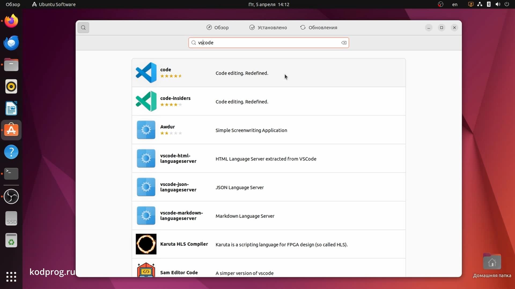Open the vscode-html-languageserver gear icon
The width and height of the screenshot is (515, 289).
point(146,158)
